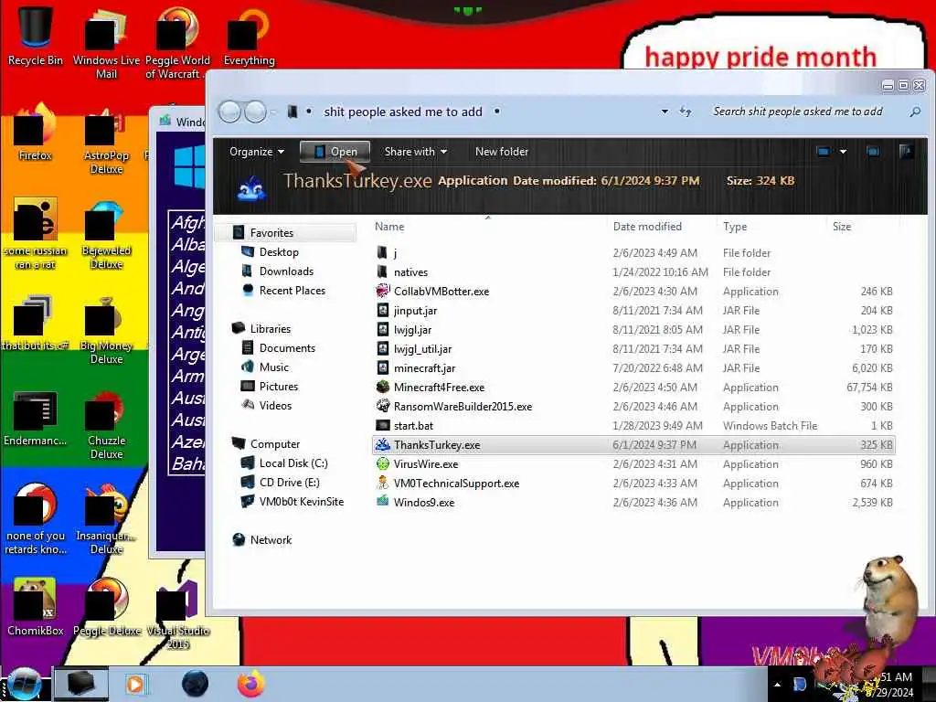Select CollabVMBotter.exe file icon
Viewport: 936px width, 702px height.
click(383, 292)
